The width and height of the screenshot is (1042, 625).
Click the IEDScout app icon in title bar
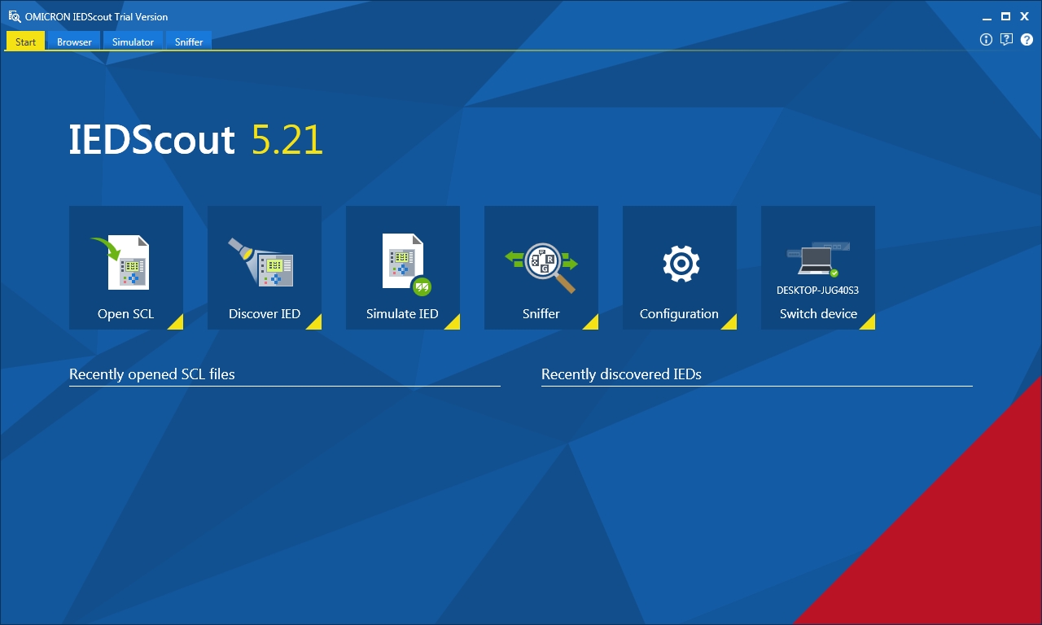coord(14,16)
